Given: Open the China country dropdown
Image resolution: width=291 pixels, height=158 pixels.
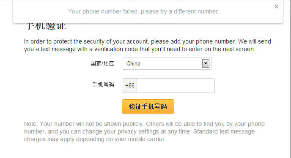Looking at the screenshot, I should tap(167, 63).
